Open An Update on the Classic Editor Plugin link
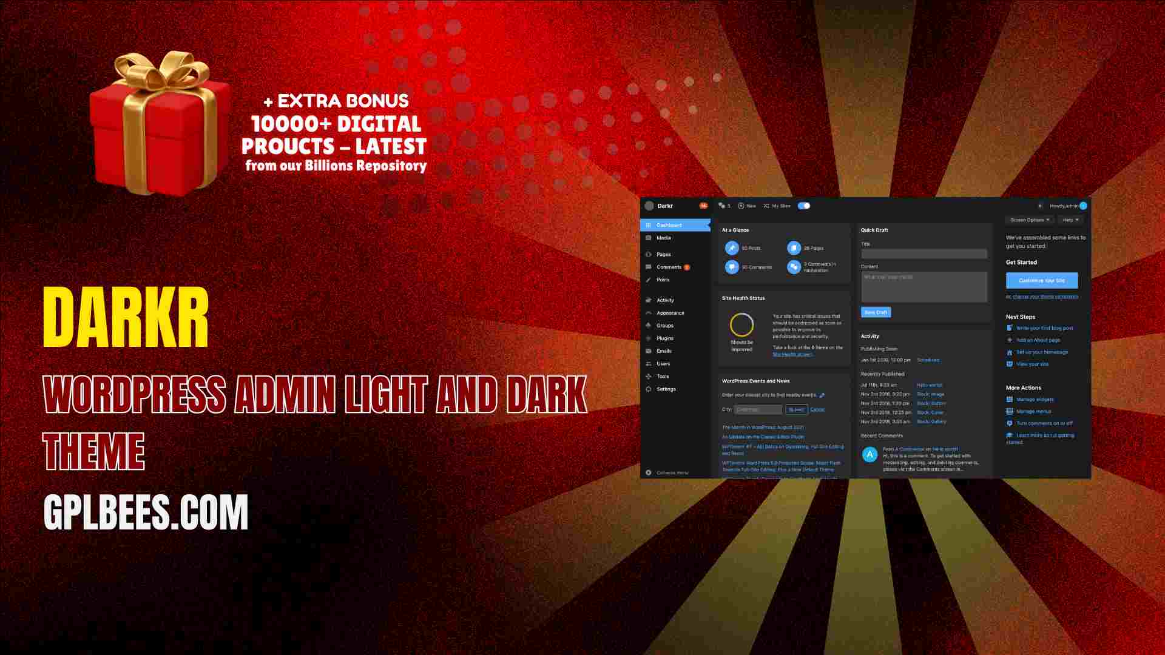Screen dimensions: 1165x655 pos(763,437)
